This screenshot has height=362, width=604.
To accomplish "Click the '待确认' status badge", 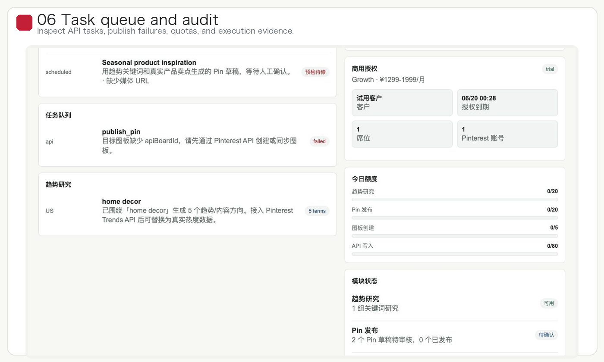I will pyautogui.click(x=546, y=335).
